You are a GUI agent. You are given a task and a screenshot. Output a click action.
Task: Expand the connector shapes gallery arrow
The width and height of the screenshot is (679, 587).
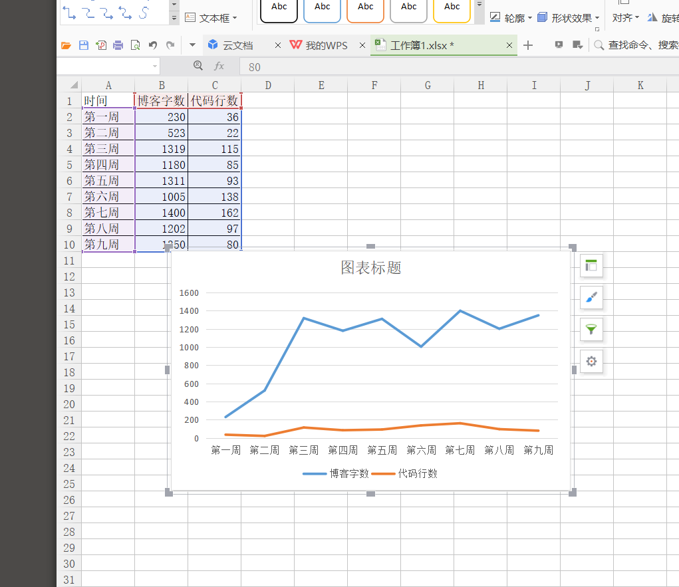tap(174, 18)
